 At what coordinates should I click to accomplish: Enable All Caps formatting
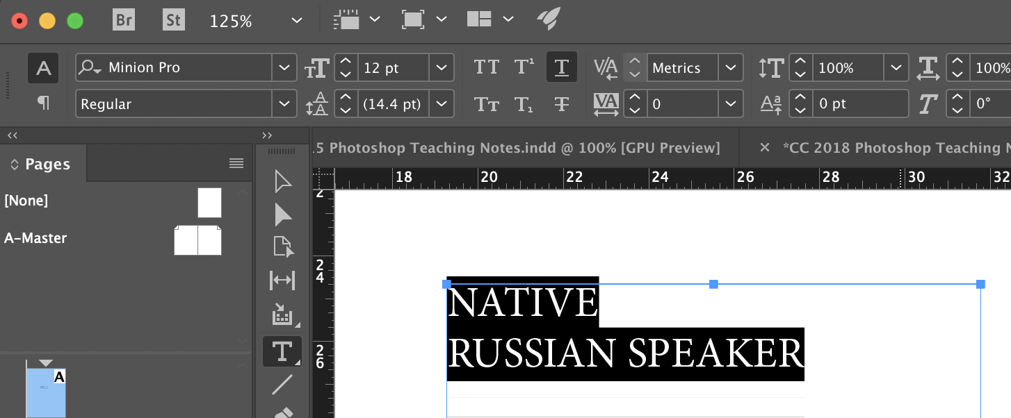point(487,66)
